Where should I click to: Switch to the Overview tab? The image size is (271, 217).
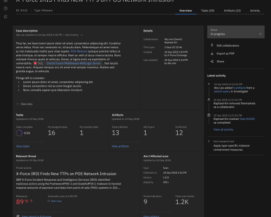(185, 11)
